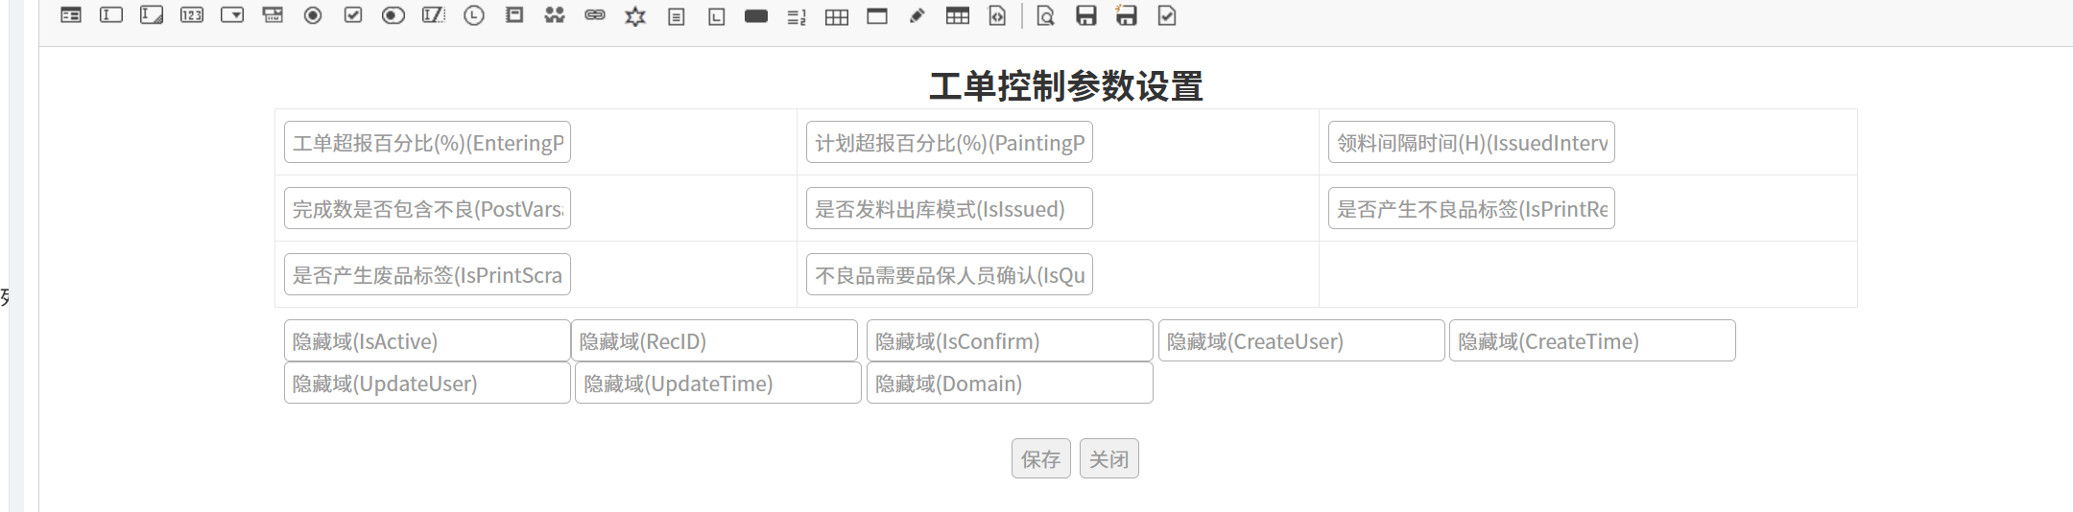Viewport: 2073px width, 512px height.
Task: Insert the clock date-time control
Action: (474, 15)
